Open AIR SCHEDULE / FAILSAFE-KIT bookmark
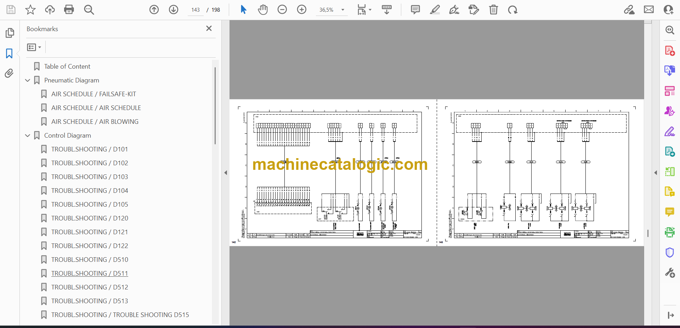Viewport: 680px width, 328px height. click(x=93, y=94)
